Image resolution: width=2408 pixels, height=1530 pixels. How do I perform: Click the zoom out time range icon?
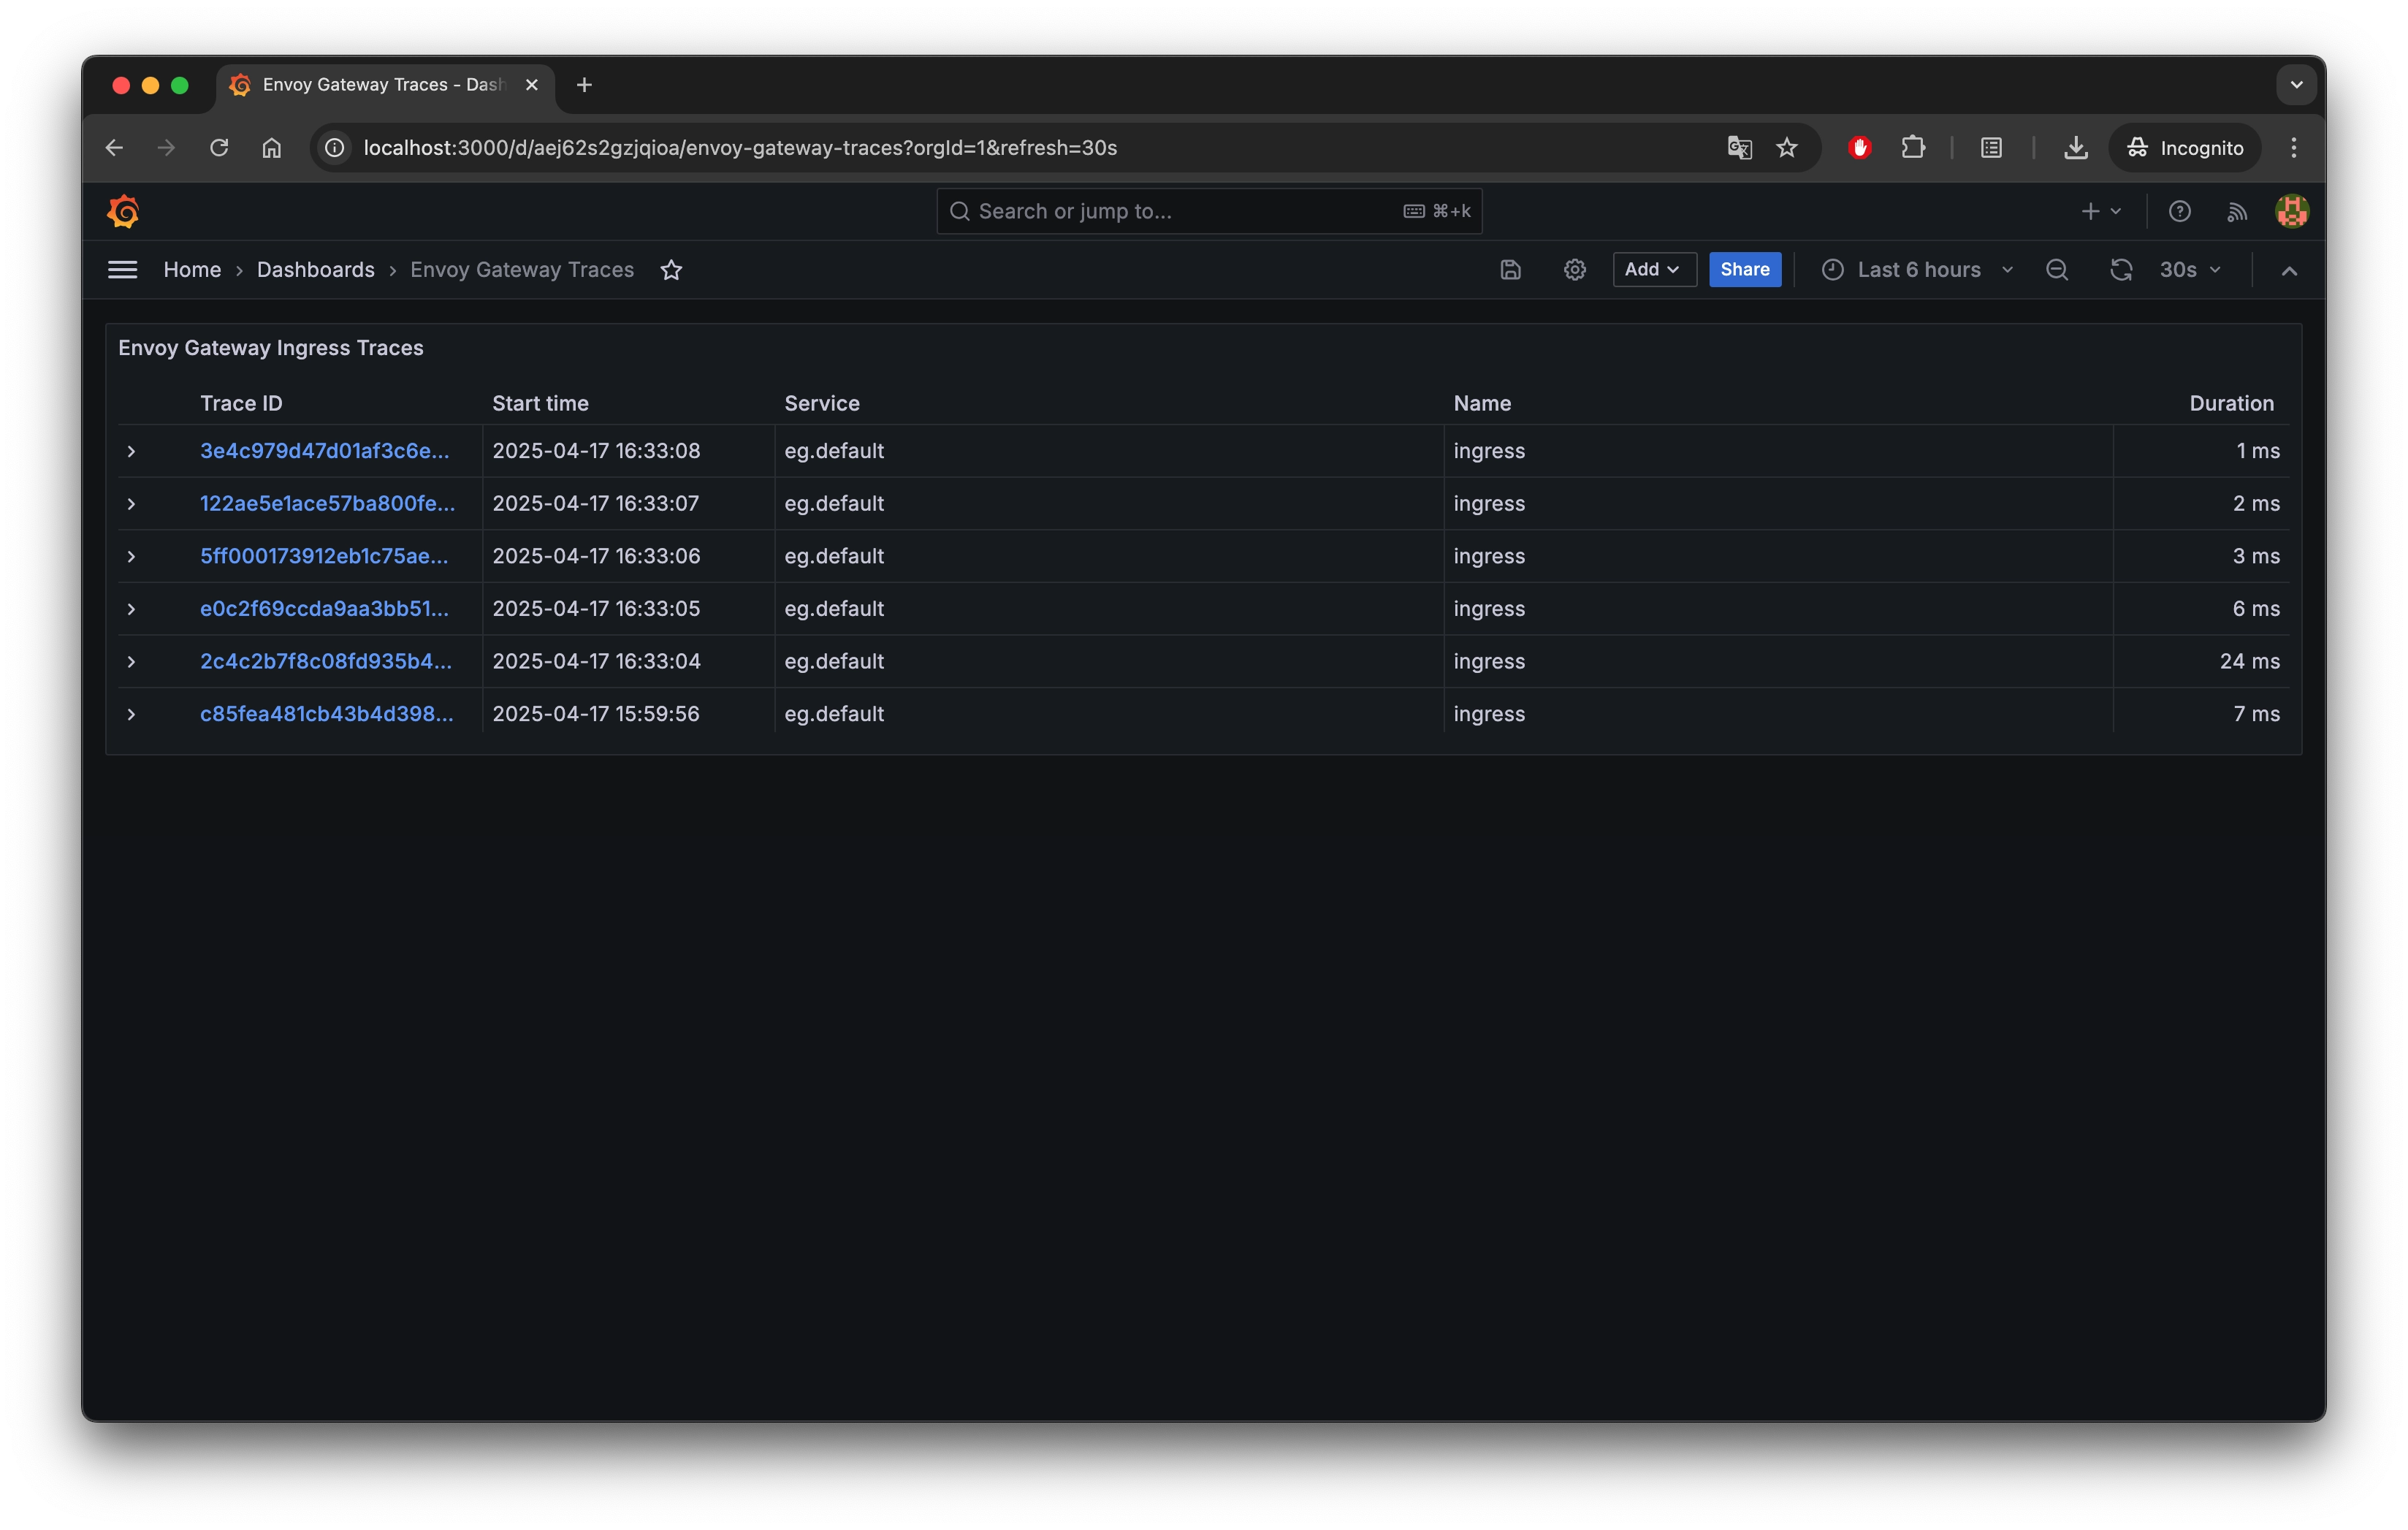click(2056, 270)
